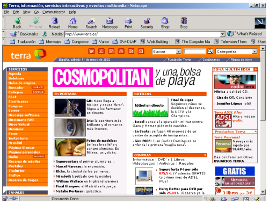Open the Agenda service link
This screenshot has width=269, height=204.
coord(15,74)
